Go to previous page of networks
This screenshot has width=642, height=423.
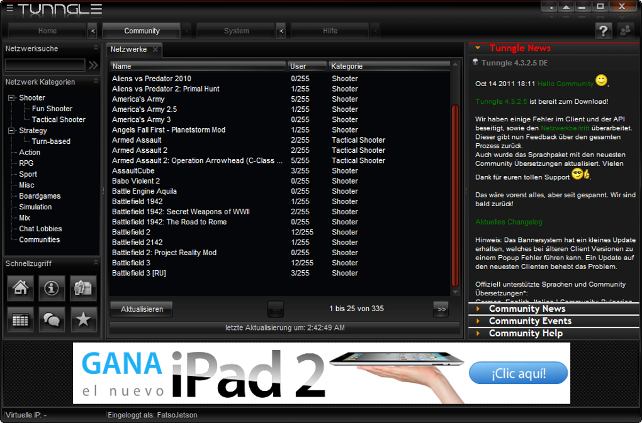276,309
